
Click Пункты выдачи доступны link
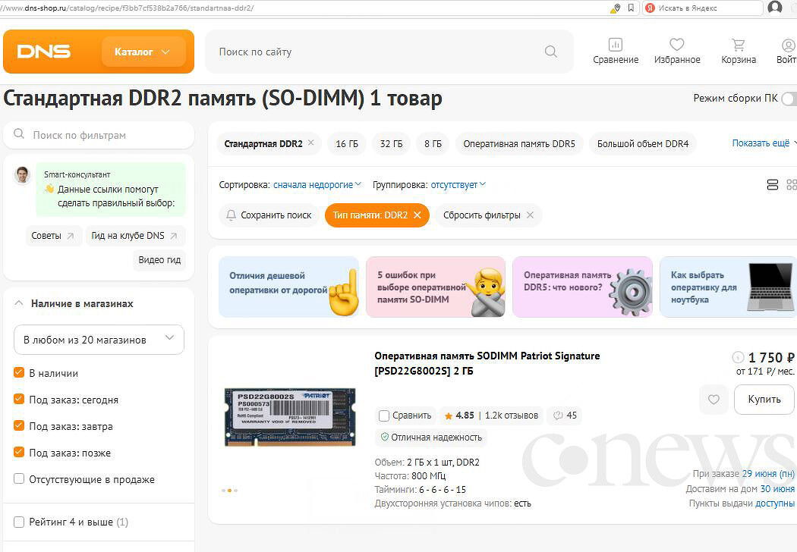[x=775, y=503]
